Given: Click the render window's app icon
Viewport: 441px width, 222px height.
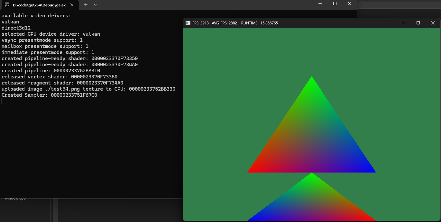Looking at the screenshot, I should click(188, 23).
